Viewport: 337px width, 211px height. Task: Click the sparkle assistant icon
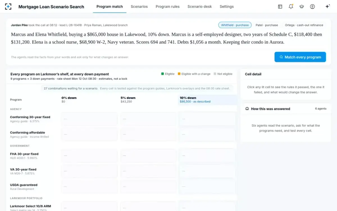(327, 6)
